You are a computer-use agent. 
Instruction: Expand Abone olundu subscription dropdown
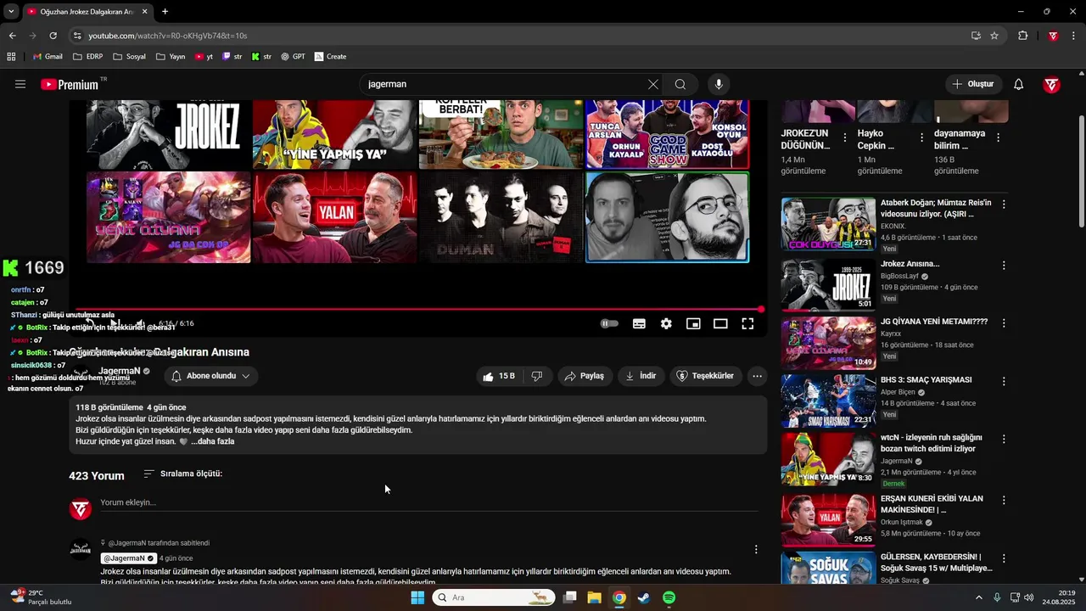coord(211,376)
